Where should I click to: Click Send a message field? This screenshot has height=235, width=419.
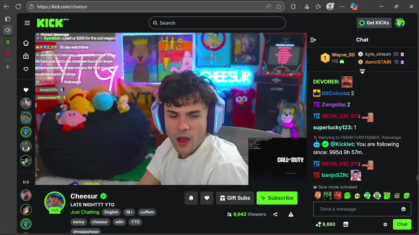click(362, 209)
